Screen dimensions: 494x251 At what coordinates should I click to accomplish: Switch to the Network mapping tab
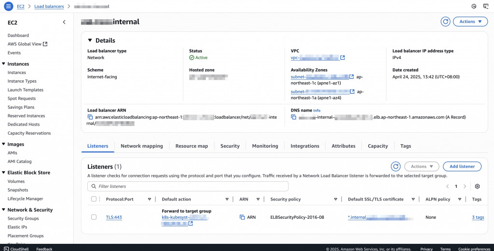pos(142,146)
